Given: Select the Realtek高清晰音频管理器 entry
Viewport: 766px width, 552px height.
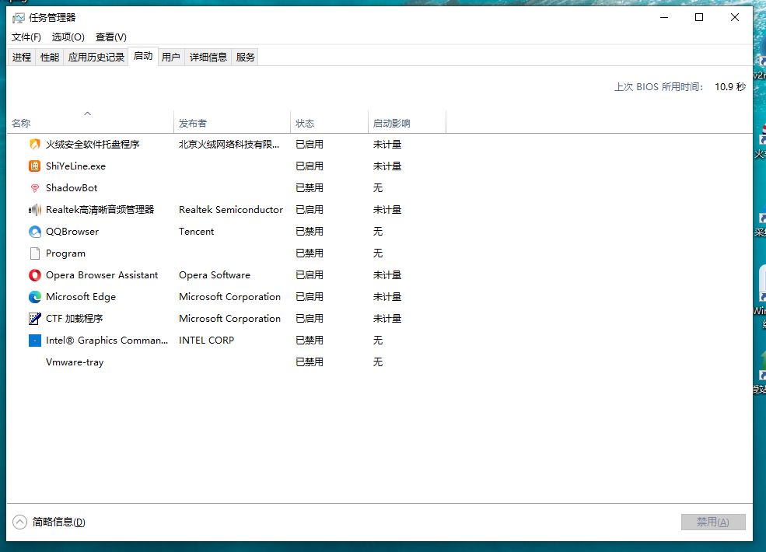Looking at the screenshot, I should tap(100, 210).
